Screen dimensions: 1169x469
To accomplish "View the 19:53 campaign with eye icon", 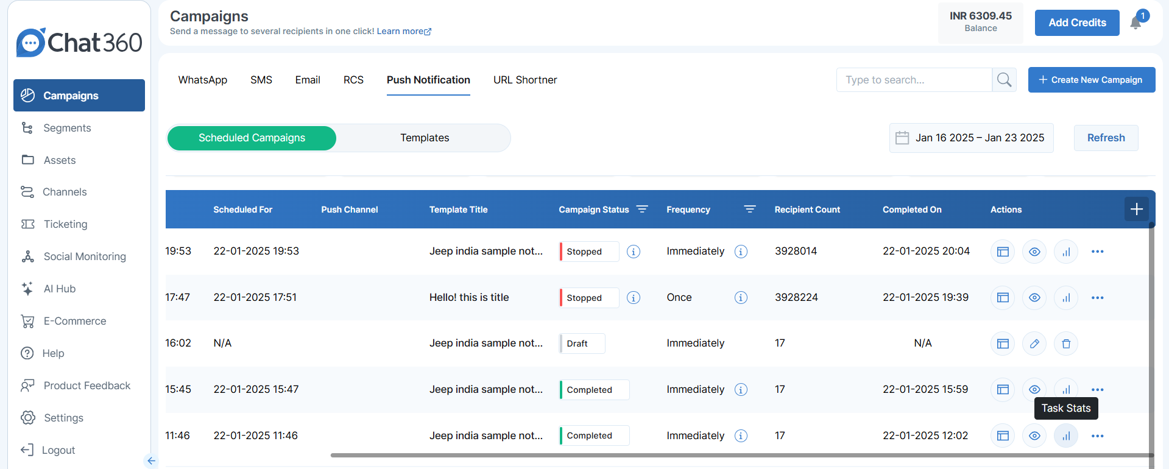I will 1034,252.
